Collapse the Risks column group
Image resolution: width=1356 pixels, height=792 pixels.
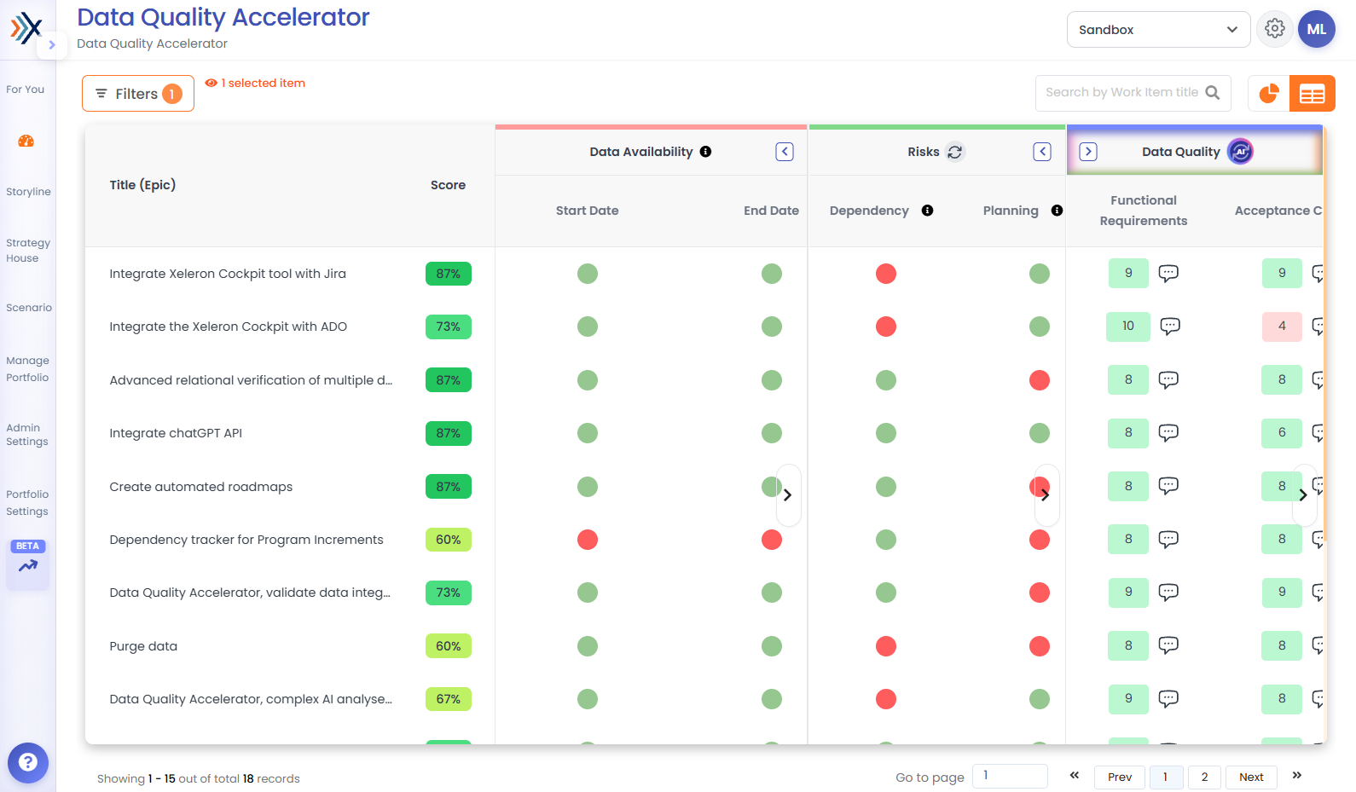coord(1042,152)
